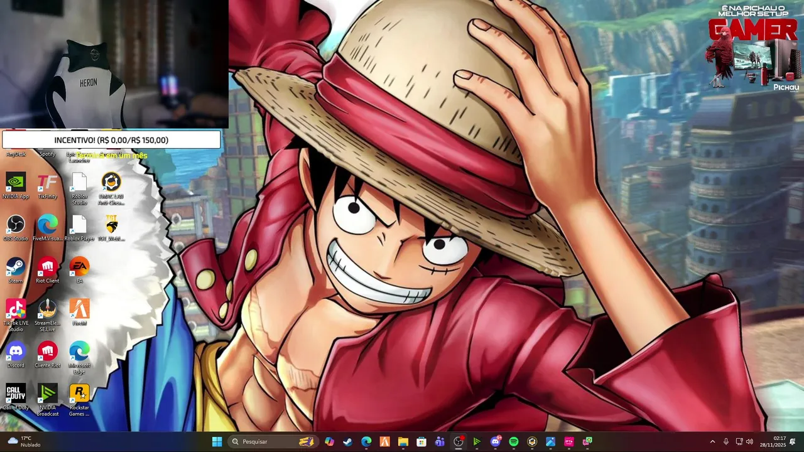
Task: Open NVIDIA Broadcast from the taskbar
Action: 477,441
